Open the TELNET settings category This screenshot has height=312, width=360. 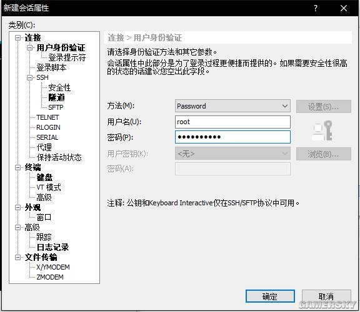pyautogui.click(x=47, y=117)
